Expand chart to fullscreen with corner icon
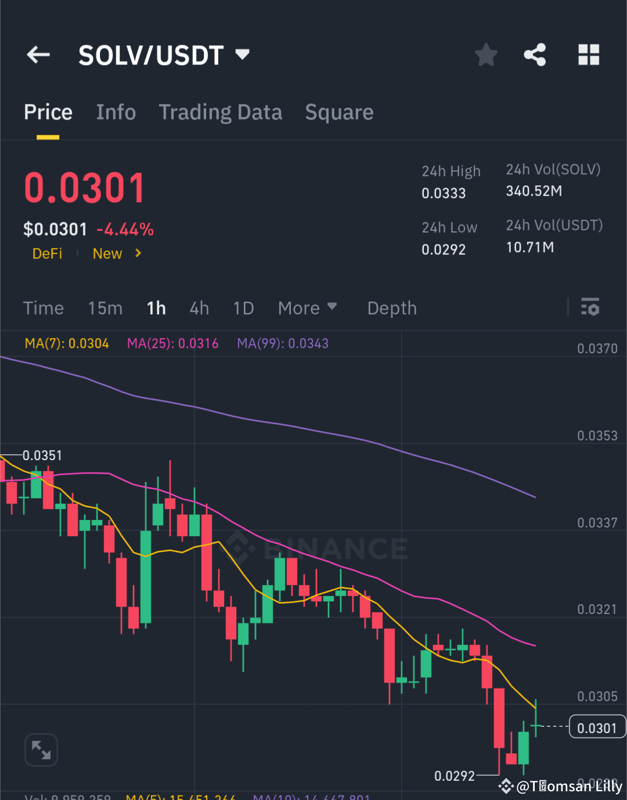 pos(41,749)
